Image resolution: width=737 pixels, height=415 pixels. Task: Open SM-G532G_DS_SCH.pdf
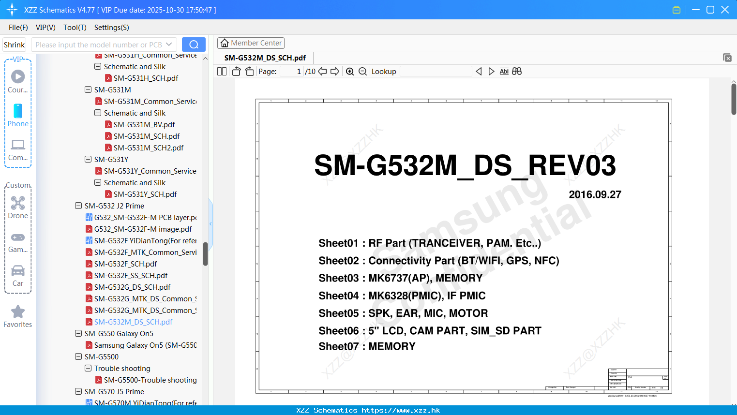132,287
